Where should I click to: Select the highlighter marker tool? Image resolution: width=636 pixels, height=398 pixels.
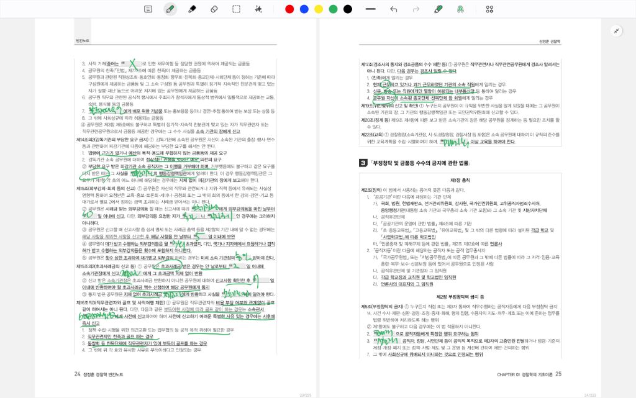(x=192, y=9)
